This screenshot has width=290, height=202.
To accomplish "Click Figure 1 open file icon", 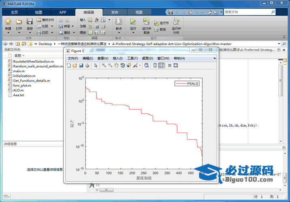I will [x=75, y=65].
